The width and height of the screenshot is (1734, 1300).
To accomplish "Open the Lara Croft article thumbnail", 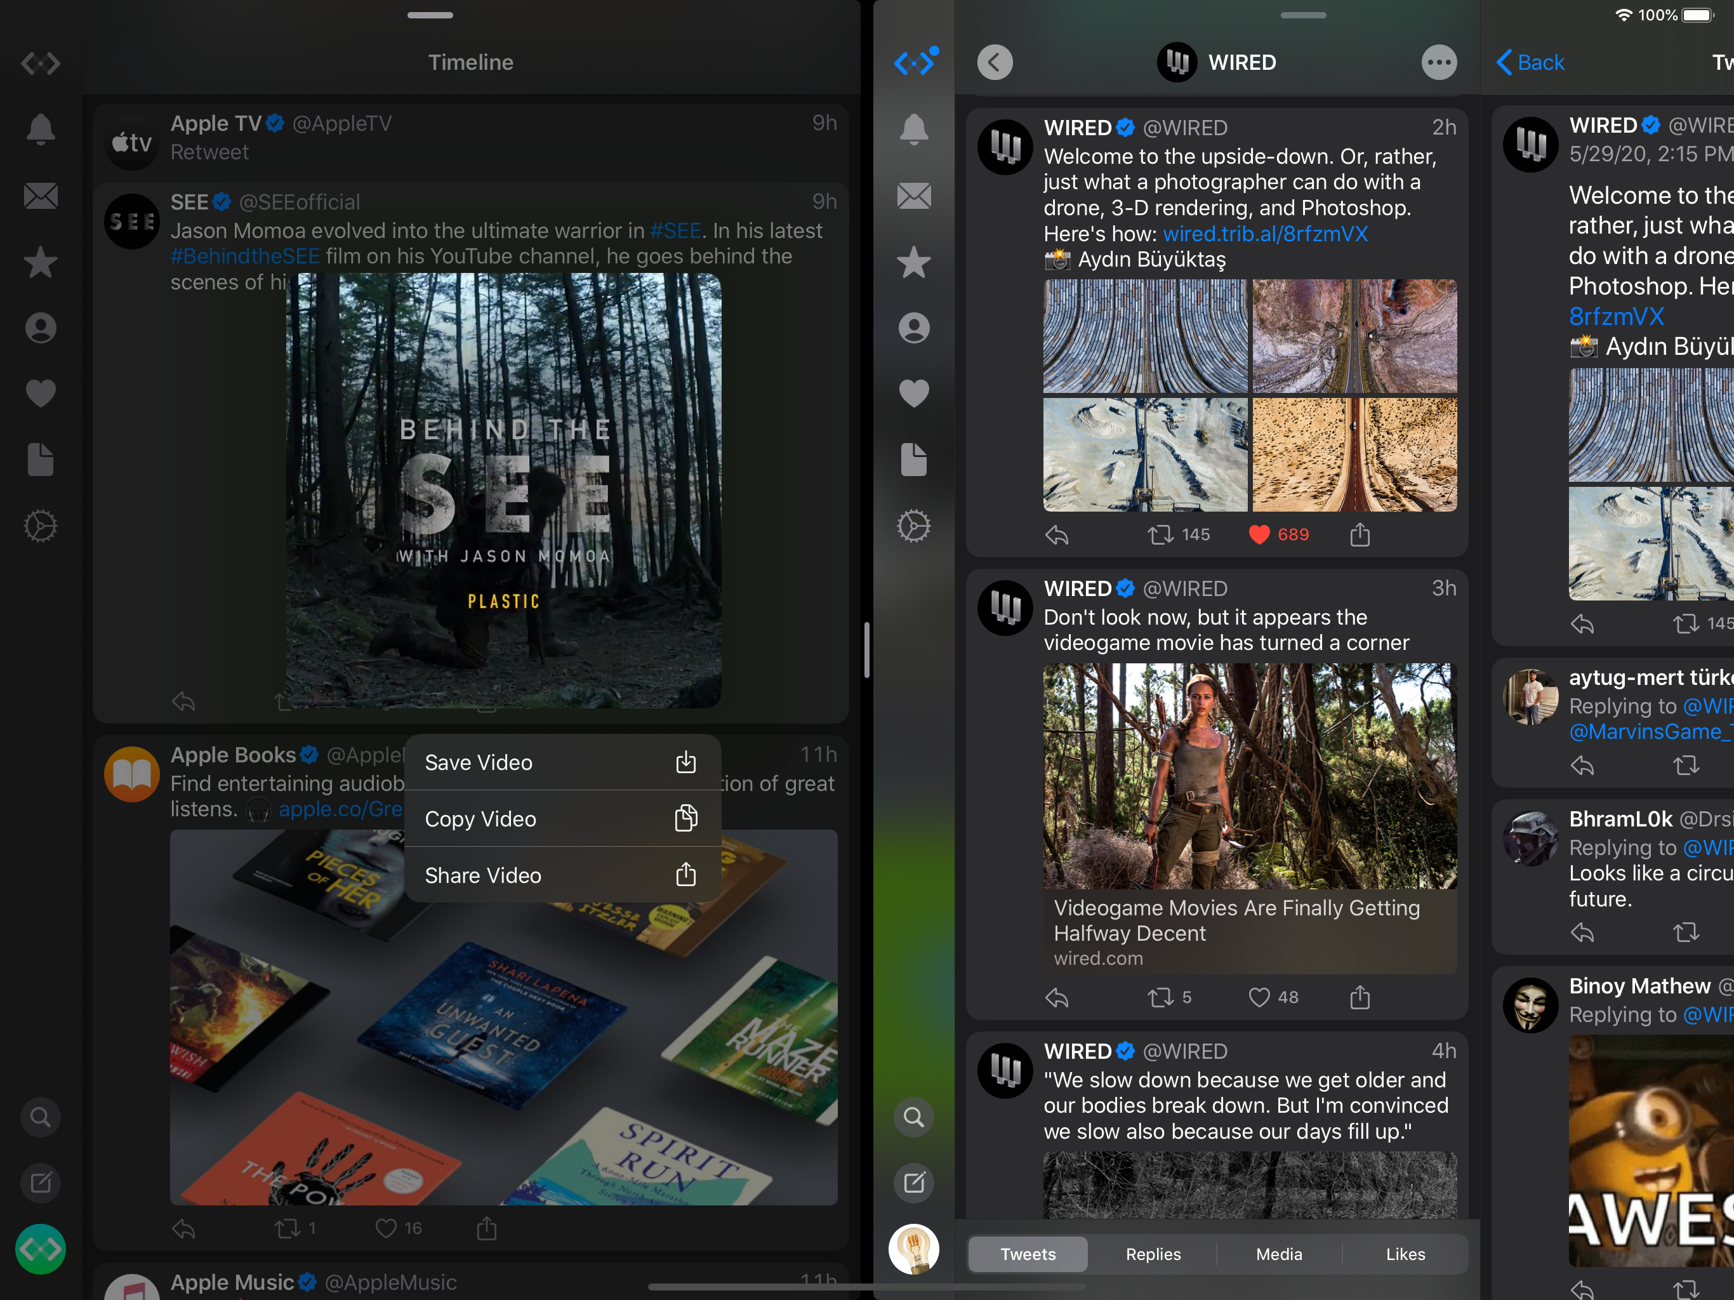I will [x=1250, y=776].
